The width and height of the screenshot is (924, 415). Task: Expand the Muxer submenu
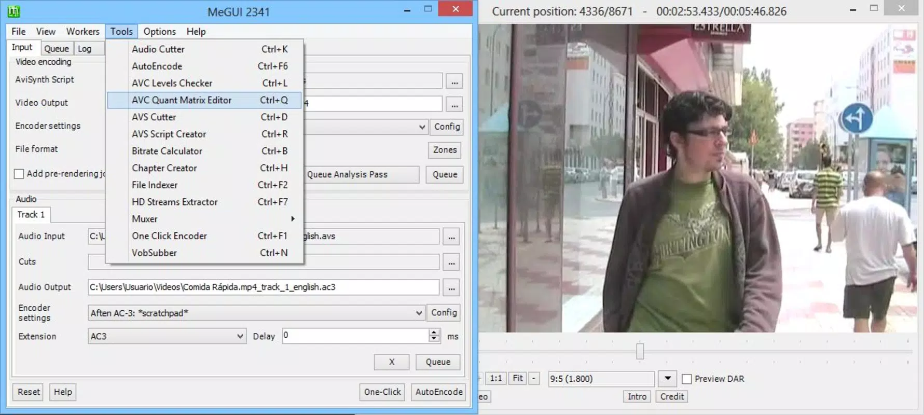point(204,219)
